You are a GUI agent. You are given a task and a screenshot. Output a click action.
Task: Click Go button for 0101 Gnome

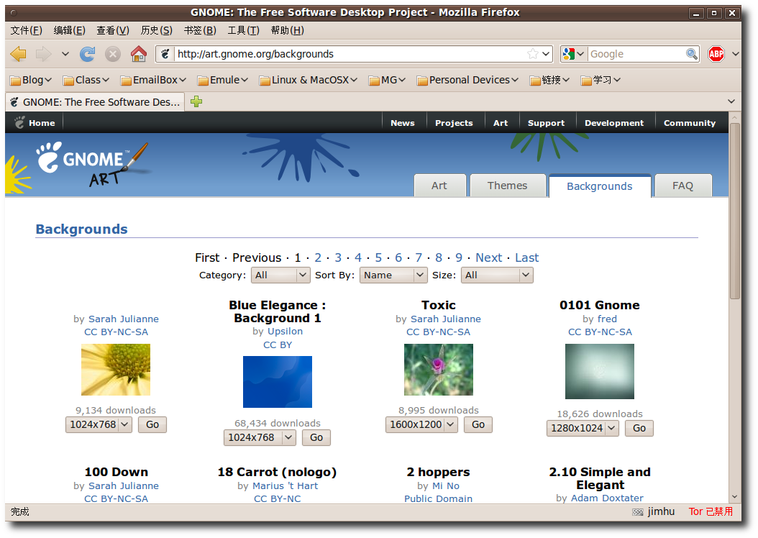pyautogui.click(x=639, y=428)
